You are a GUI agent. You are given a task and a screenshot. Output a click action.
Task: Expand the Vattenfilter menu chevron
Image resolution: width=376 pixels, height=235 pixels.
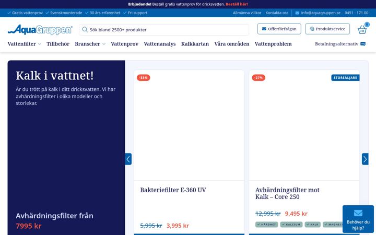(x=40, y=44)
